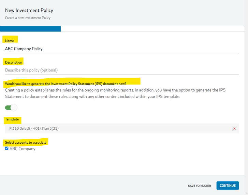Click the New Investment Policy heading
This screenshot has height=195, width=248.
coord(29,10)
